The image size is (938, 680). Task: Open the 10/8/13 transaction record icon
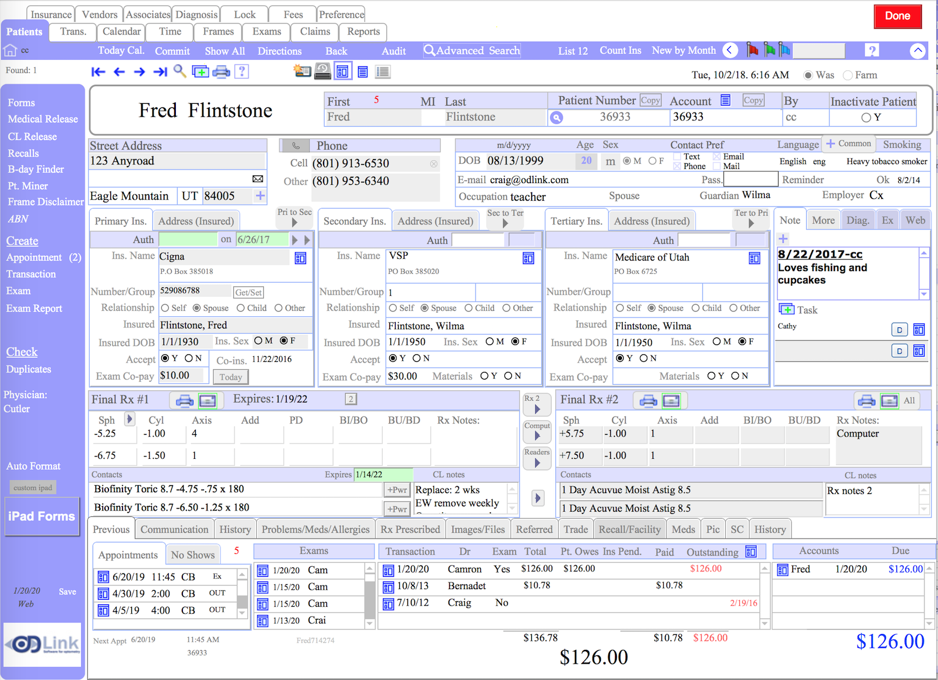click(388, 587)
